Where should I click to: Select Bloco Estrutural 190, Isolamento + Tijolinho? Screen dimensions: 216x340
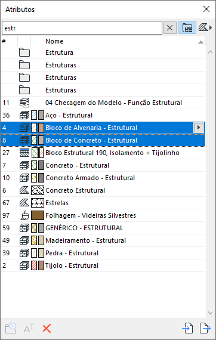(103, 153)
